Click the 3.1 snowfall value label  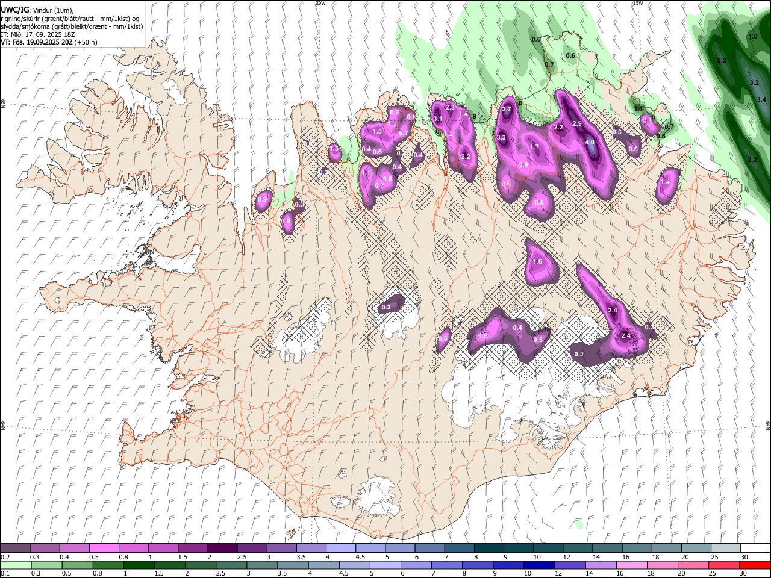[438, 119]
